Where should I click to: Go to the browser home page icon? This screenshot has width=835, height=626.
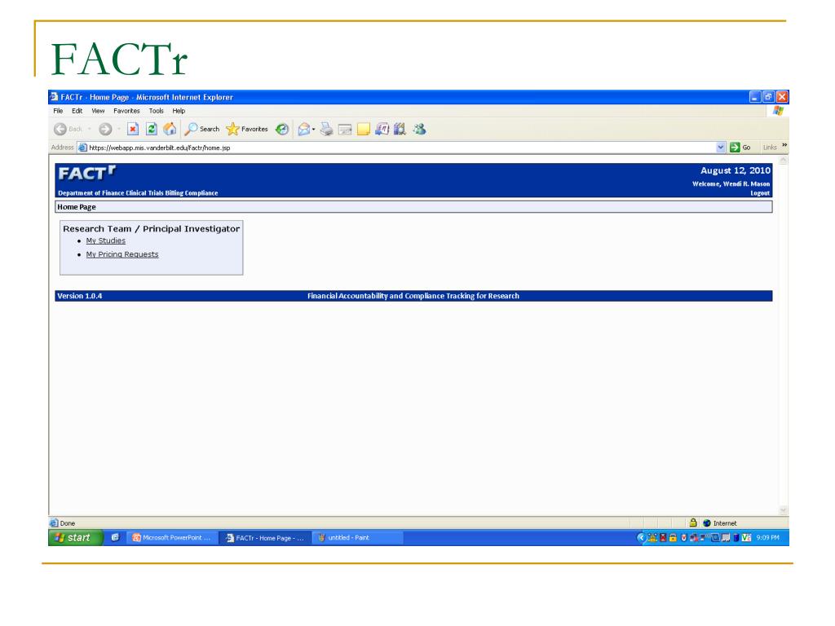point(170,129)
